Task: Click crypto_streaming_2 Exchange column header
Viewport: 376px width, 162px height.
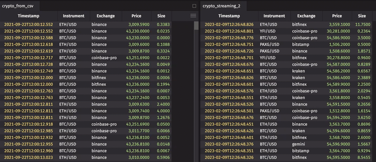Action: point(306,16)
